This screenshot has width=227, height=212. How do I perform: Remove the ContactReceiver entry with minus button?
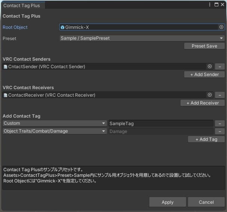pyautogui.click(x=219, y=95)
